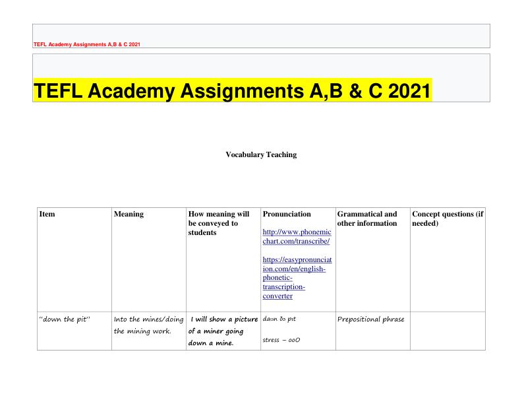Click the 'Pronunciation' column header
522x404 pixels.
pyautogui.click(x=287, y=214)
